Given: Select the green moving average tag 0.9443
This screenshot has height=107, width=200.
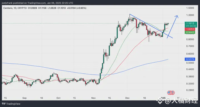Looking at the screenshot, I should click(x=190, y=32).
